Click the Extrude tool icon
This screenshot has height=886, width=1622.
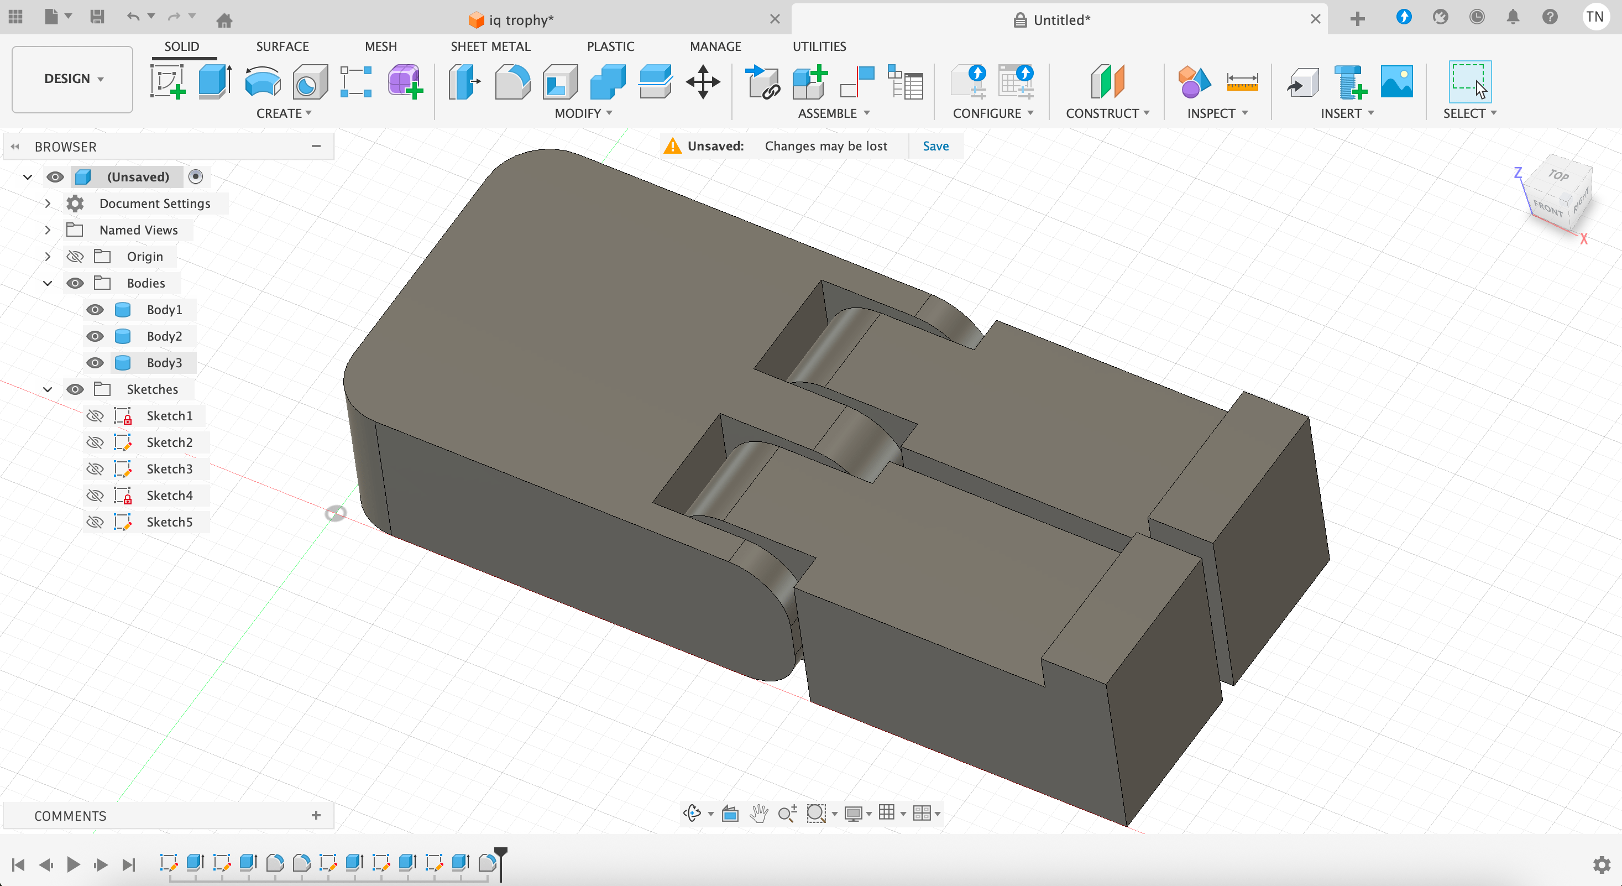214,82
